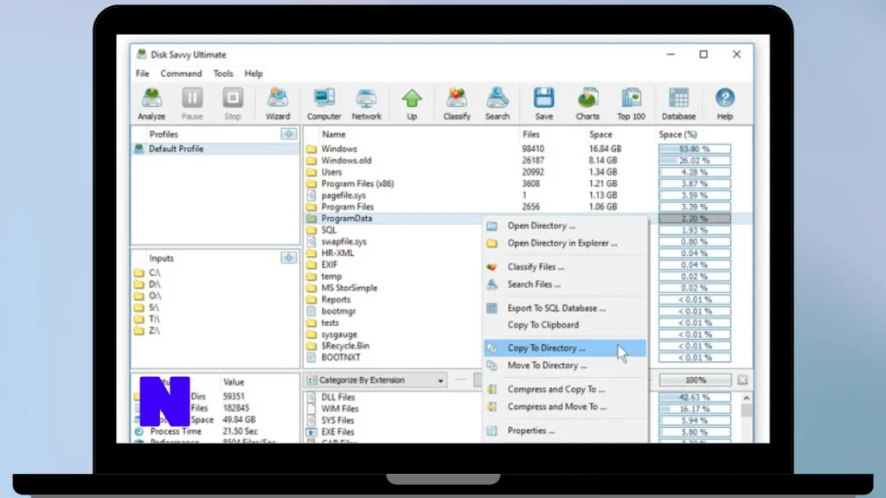
Task: Click the Pause toolbar icon
Action: pos(192,104)
